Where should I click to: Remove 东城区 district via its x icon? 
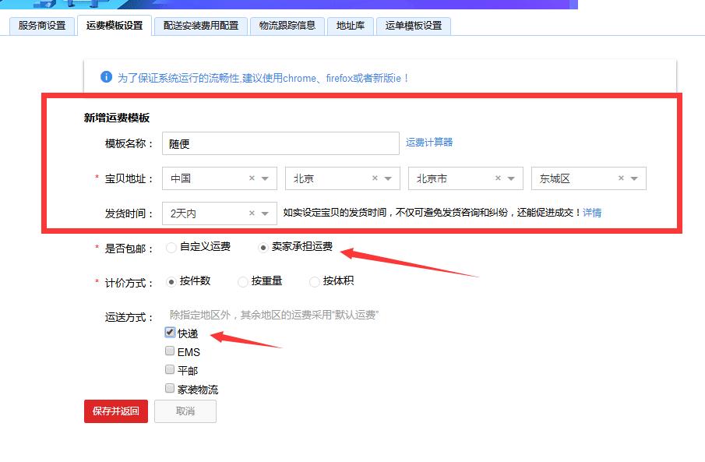click(x=622, y=178)
